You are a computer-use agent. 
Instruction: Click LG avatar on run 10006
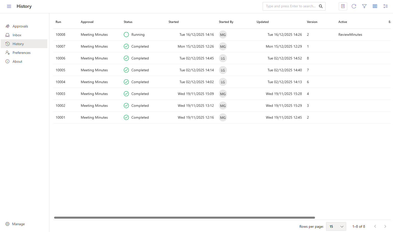[223, 58]
